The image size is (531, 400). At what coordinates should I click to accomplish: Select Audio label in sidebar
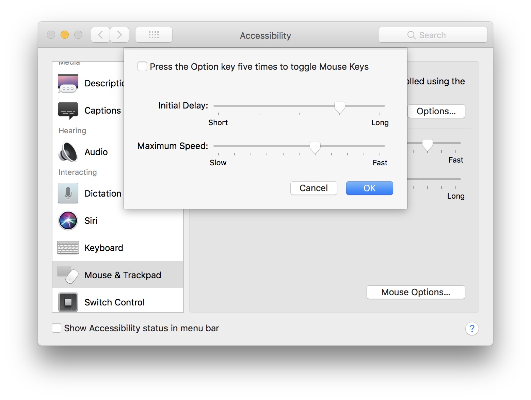point(96,152)
